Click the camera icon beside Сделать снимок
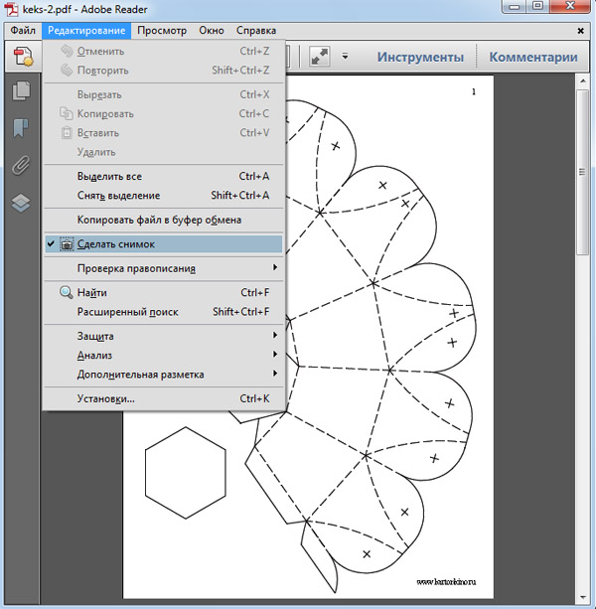This screenshot has width=596, height=609. point(66,243)
